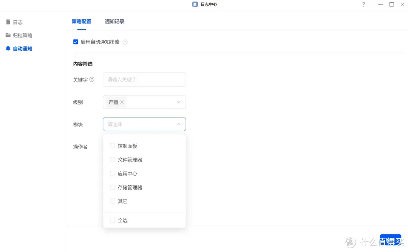Image resolution: width=408 pixels, height=252 pixels.
Task: Check the 控制面板 module checkbox
Action: click(x=112, y=145)
